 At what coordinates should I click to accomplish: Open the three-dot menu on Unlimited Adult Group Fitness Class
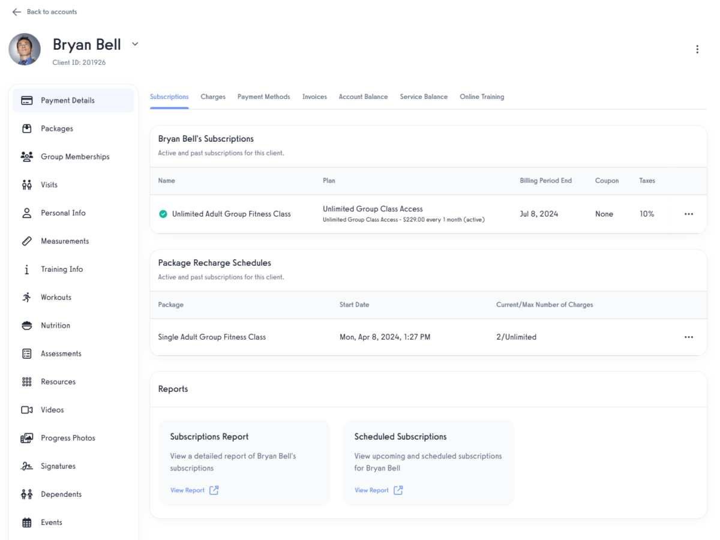coord(688,214)
